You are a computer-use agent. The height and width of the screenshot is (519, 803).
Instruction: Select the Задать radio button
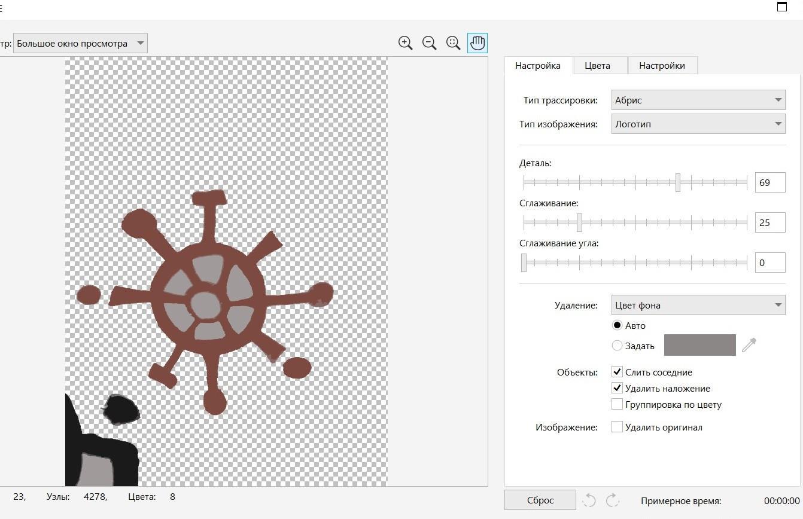[618, 346]
